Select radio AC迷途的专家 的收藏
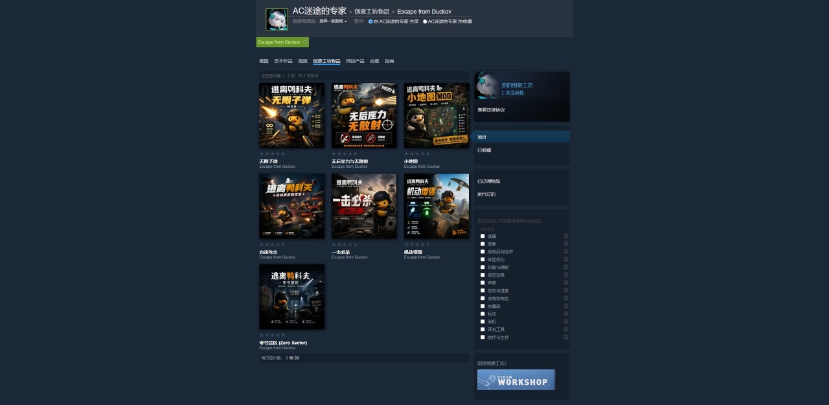 coord(425,21)
